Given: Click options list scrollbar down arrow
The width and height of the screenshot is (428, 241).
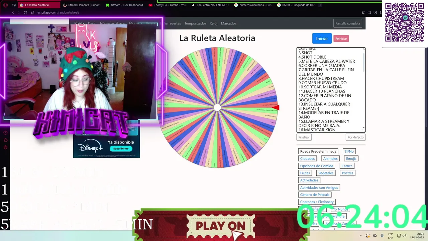Looking at the screenshot, I should click(364, 128).
